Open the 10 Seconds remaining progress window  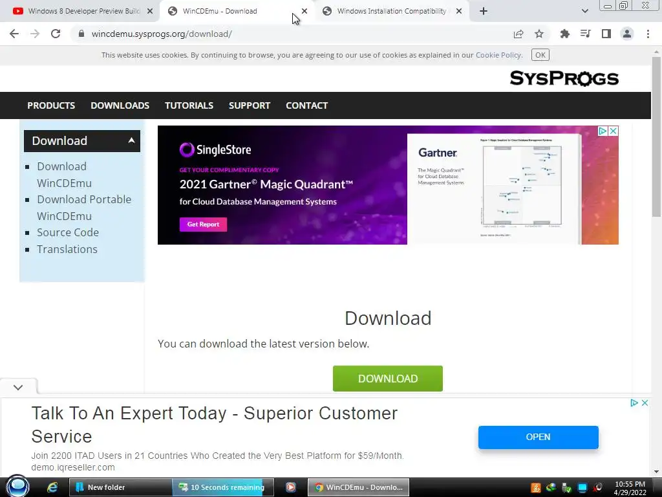[223, 487]
